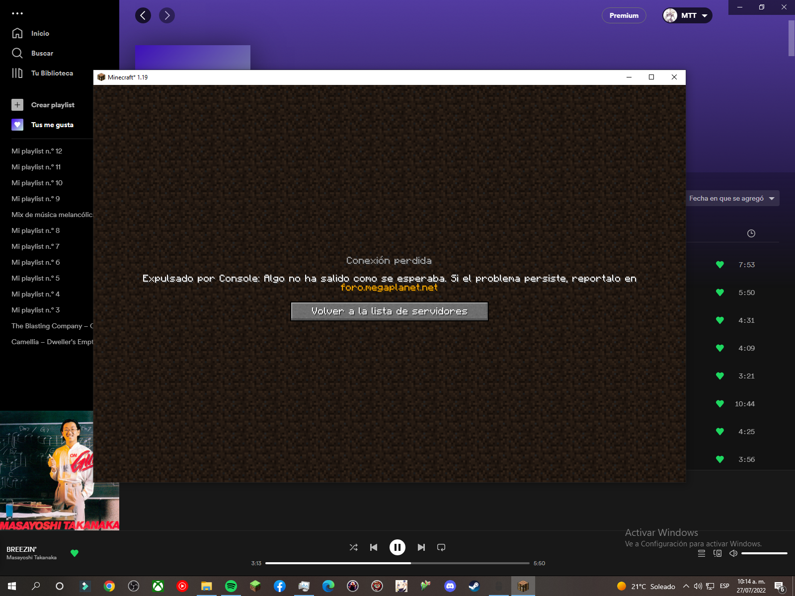Click Volver a la lista de servidores button
This screenshot has height=596, width=795.
389,311
